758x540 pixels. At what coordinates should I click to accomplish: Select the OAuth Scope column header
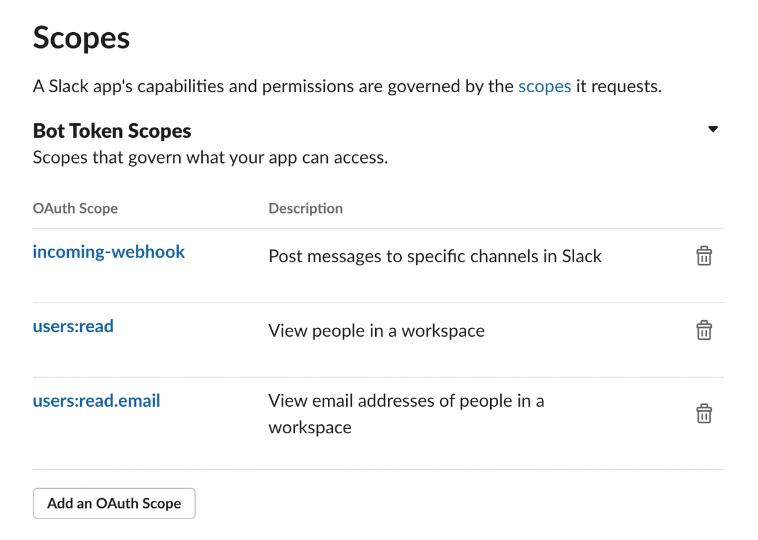click(x=75, y=208)
